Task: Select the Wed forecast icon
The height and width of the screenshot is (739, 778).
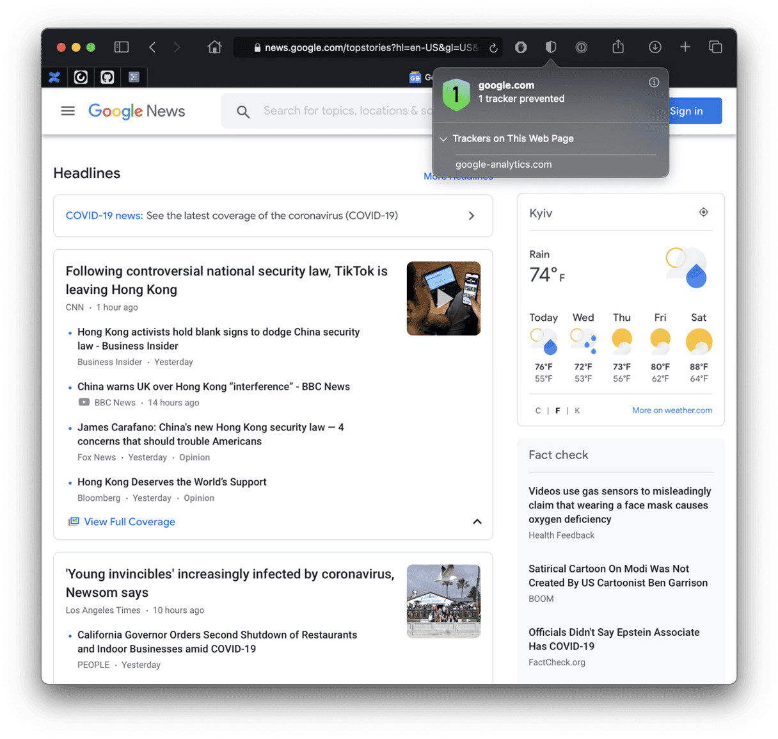Action: coord(583,341)
